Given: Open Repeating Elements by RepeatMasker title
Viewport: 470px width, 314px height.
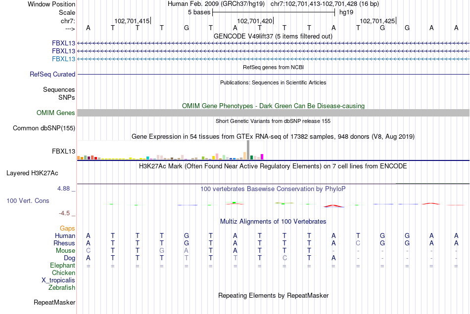Looking at the screenshot, I should point(274,296).
